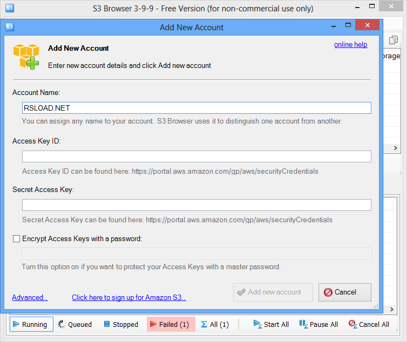Click the dialog resize grip corner

pyautogui.click(x=376, y=306)
